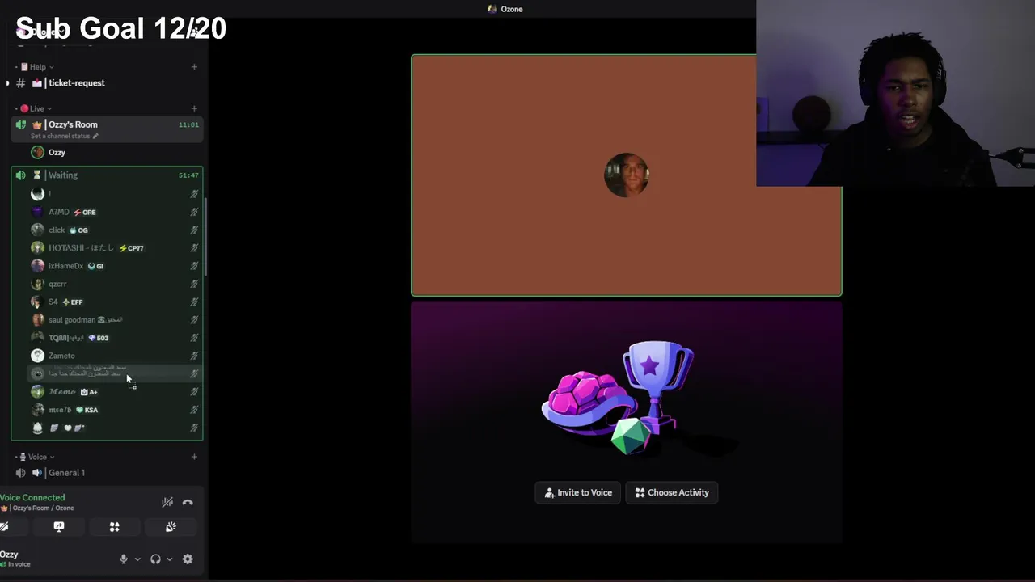
Task: Click the muted icon next to Memo
Action: point(194,392)
